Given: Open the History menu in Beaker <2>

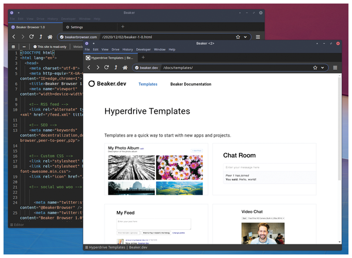Looking at the screenshot, I should coord(127,49).
